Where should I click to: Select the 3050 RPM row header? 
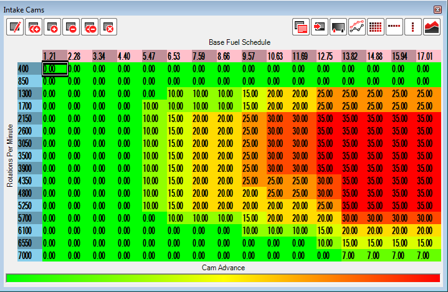[x=30, y=143]
